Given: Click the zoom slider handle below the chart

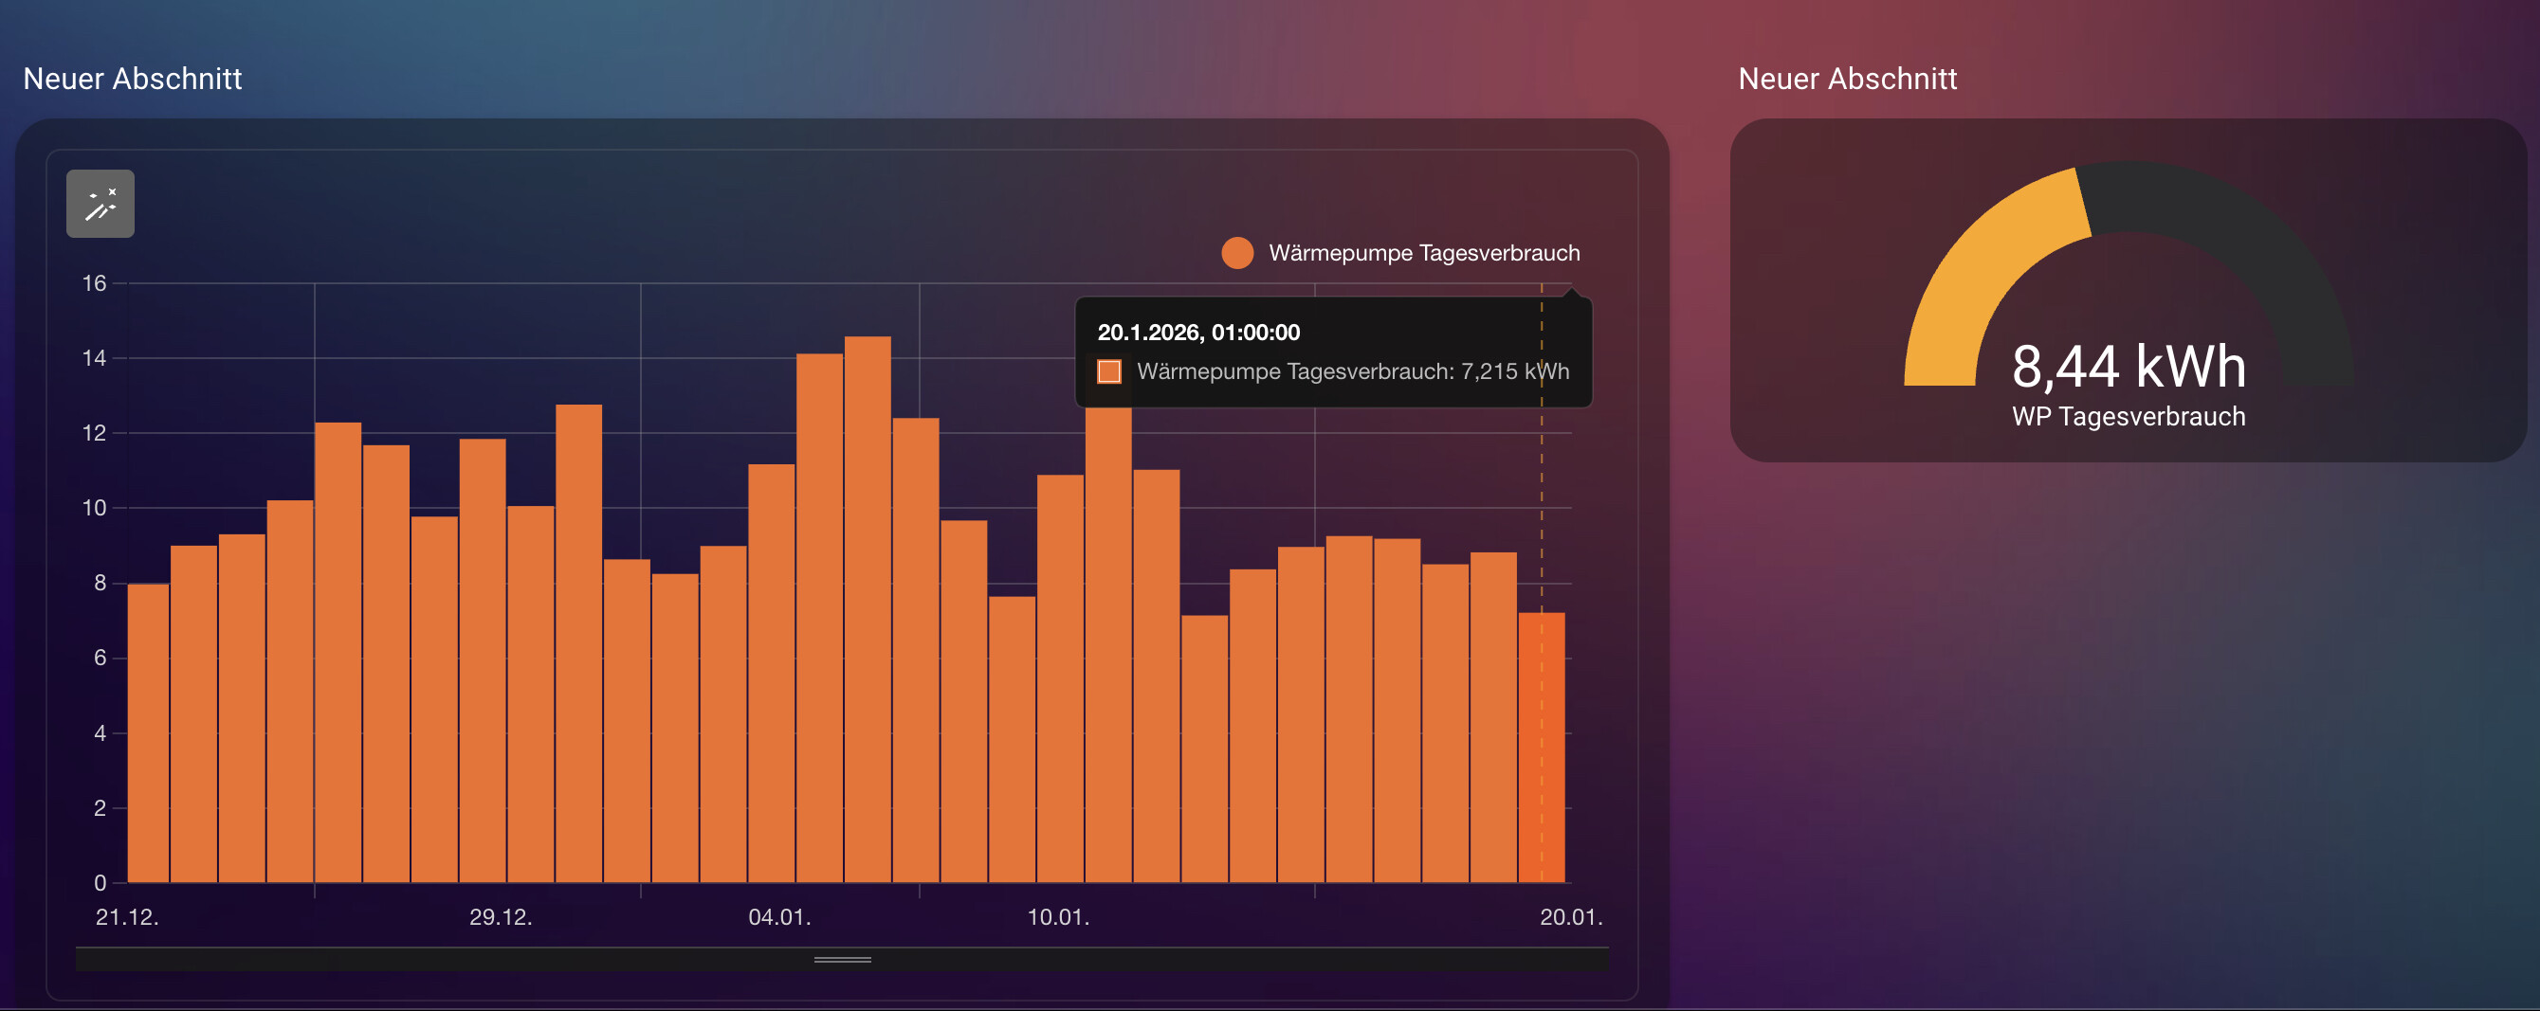Looking at the screenshot, I should [x=842, y=959].
